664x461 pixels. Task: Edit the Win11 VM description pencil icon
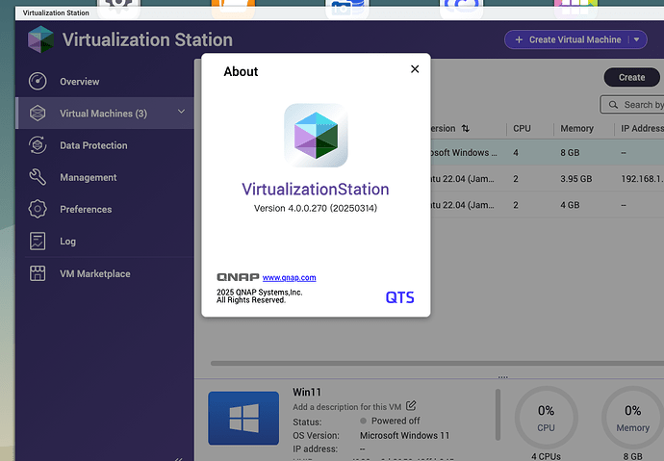(x=411, y=406)
